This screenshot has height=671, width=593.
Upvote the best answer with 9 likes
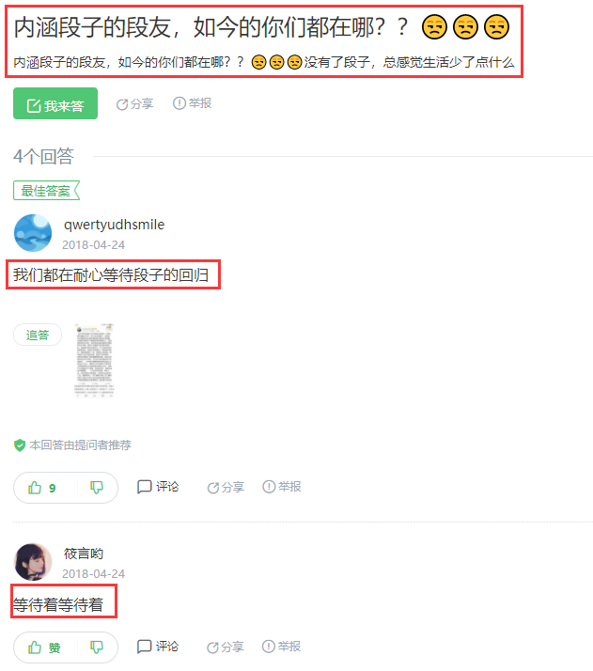(43, 488)
